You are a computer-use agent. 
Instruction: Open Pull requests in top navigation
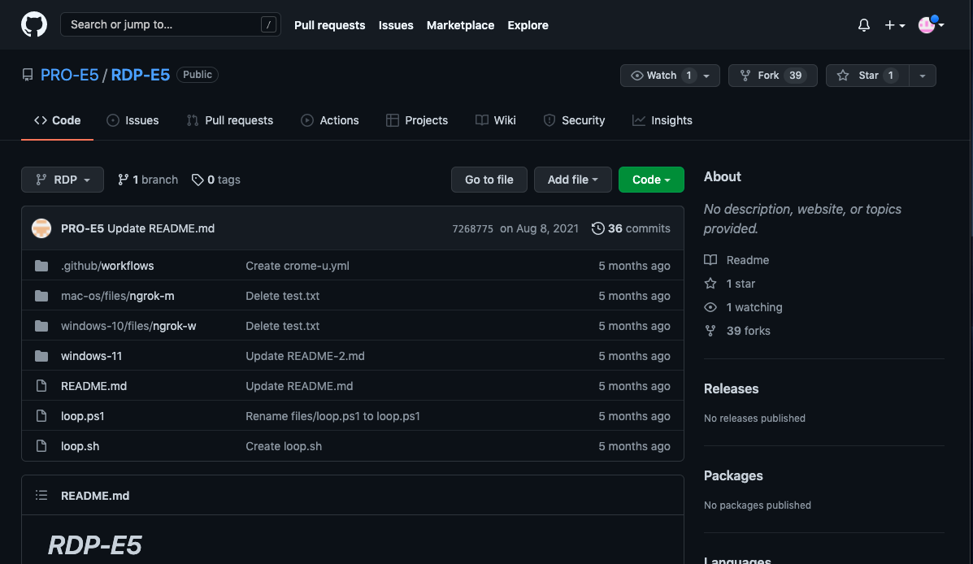pos(329,25)
